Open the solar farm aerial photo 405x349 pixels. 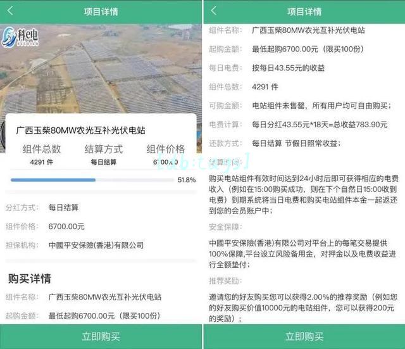(x=101, y=69)
